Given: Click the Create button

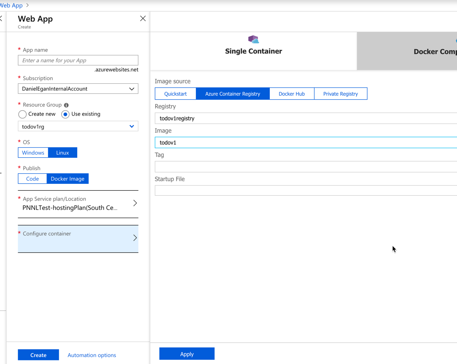Looking at the screenshot, I should coord(38,355).
